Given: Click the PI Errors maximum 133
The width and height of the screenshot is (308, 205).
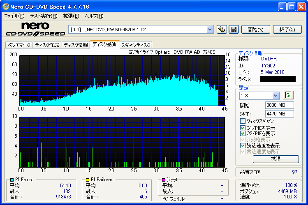Looking at the screenshot, I should tap(67, 191).
